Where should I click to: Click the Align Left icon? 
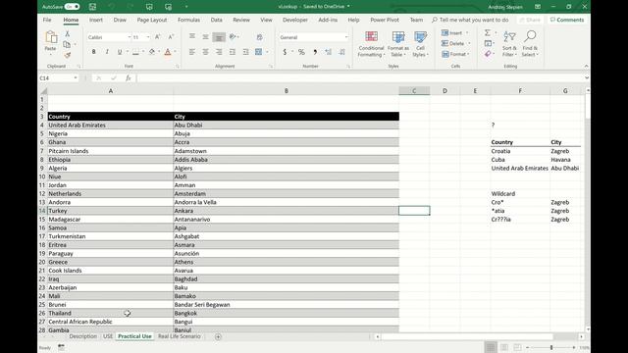point(192,52)
